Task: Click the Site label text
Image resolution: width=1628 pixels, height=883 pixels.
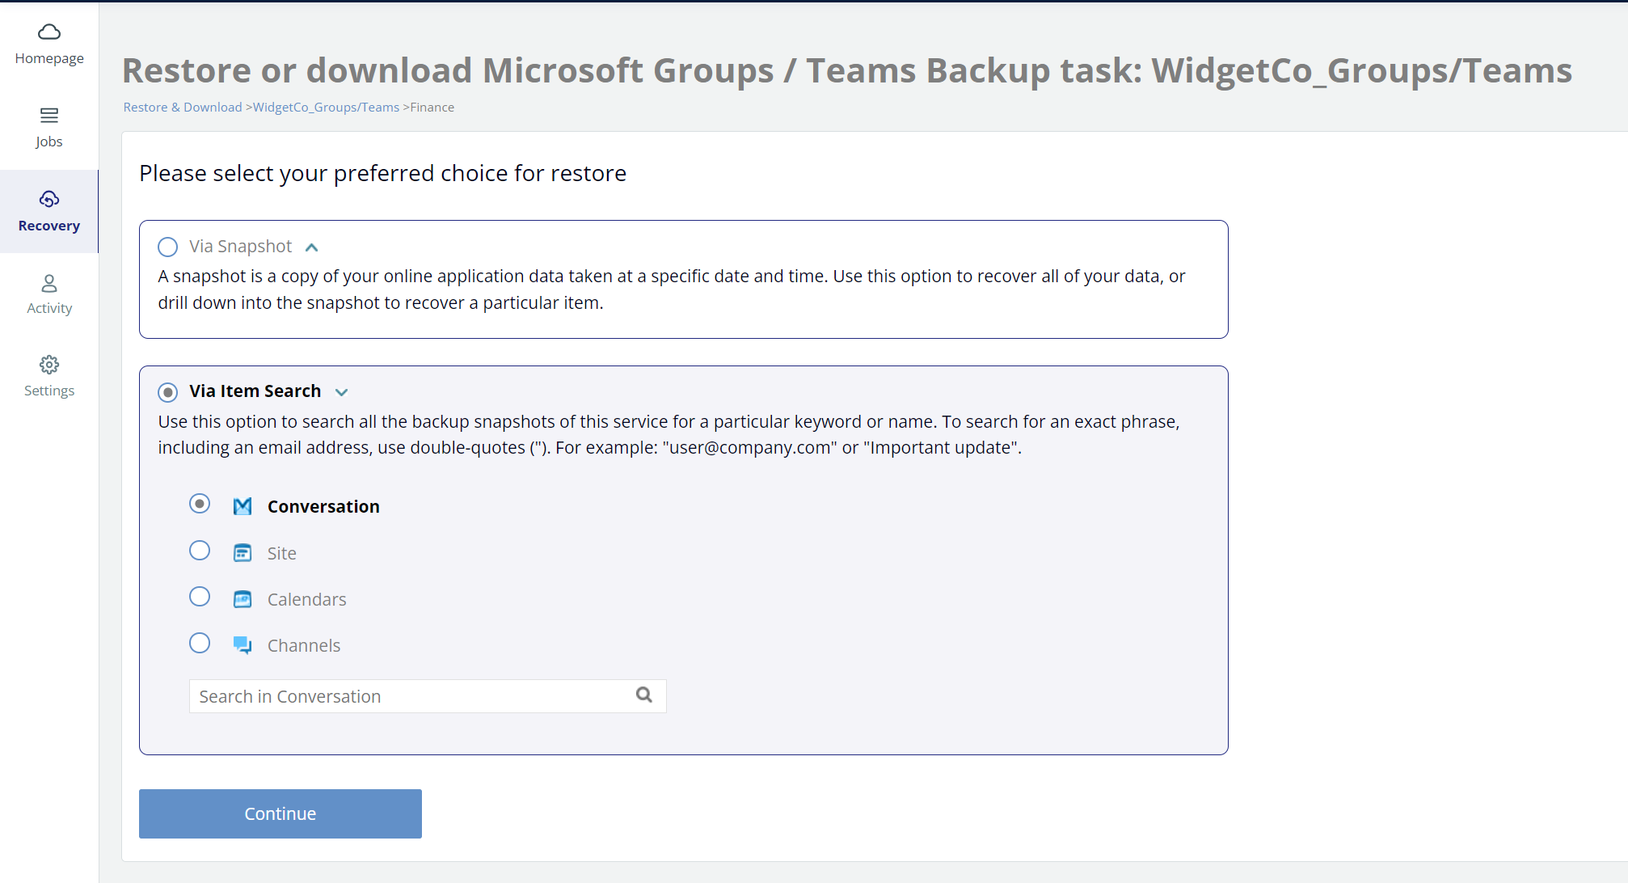Action: pos(281,554)
